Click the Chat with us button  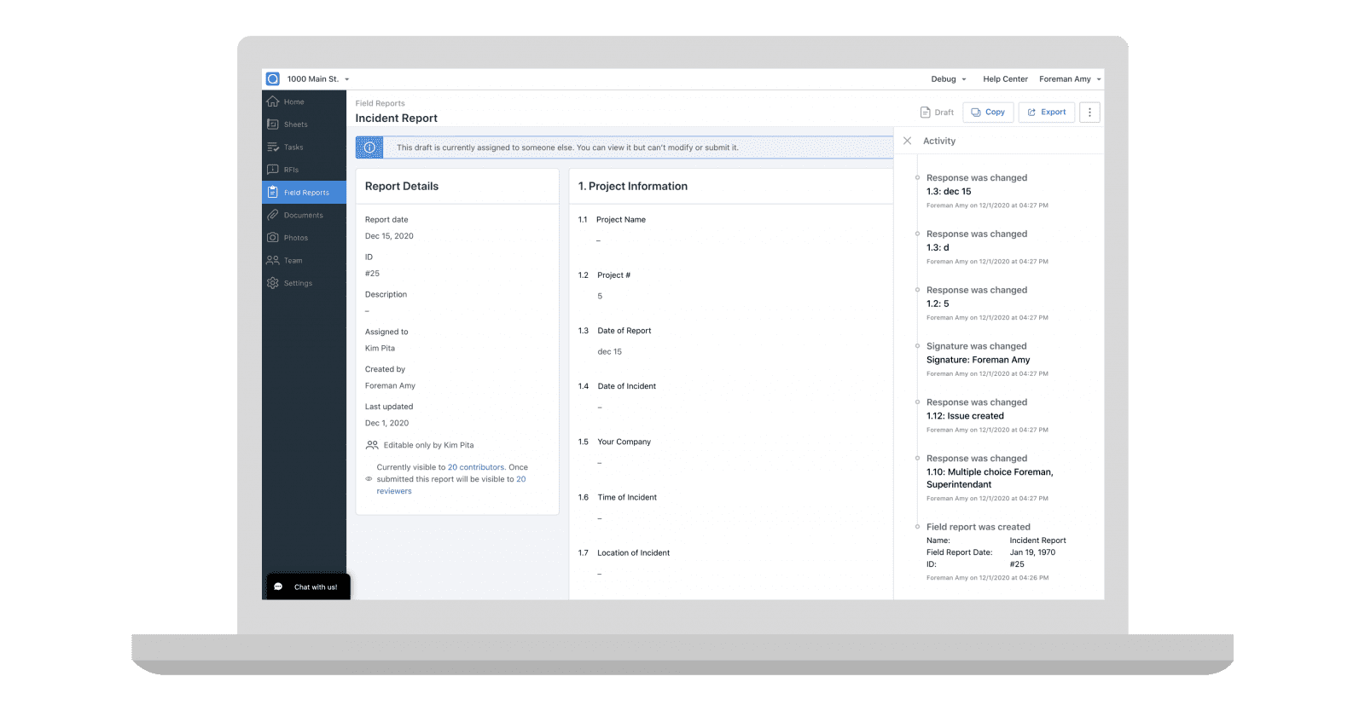click(x=308, y=587)
